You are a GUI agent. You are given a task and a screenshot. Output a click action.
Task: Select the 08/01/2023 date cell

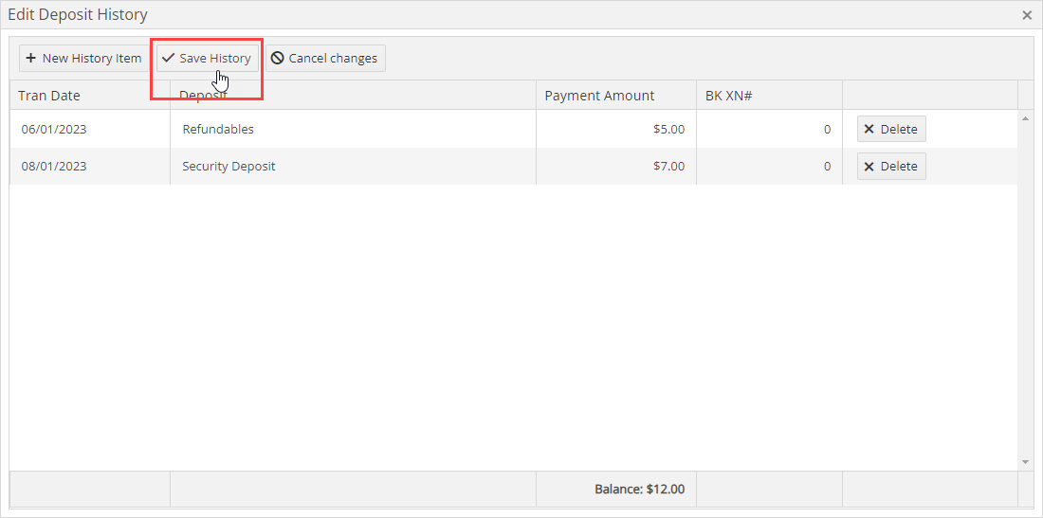(x=54, y=166)
